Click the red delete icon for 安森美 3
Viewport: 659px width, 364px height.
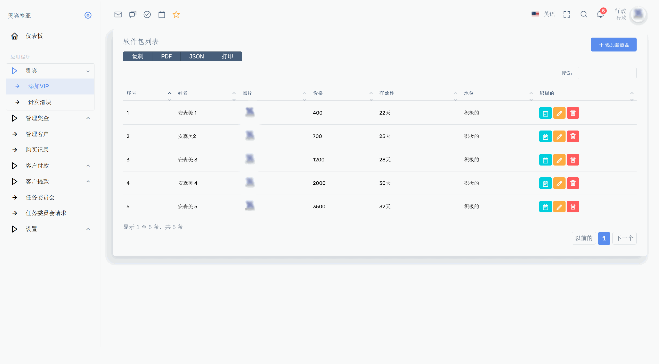(x=573, y=160)
